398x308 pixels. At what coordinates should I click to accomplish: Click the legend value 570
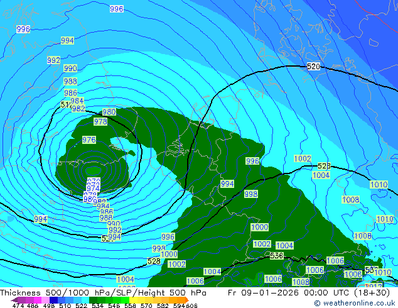(146, 305)
